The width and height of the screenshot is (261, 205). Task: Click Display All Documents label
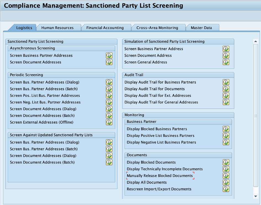click(x=147, y=182)
